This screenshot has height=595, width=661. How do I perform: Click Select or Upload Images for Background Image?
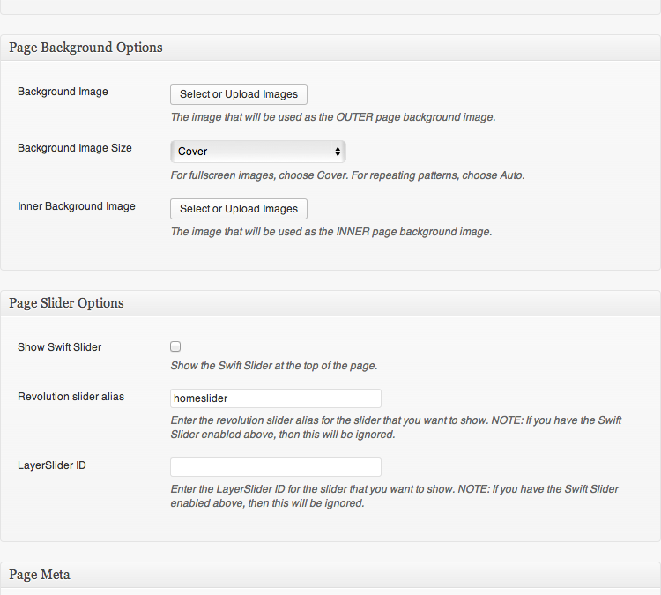(239, 94)
